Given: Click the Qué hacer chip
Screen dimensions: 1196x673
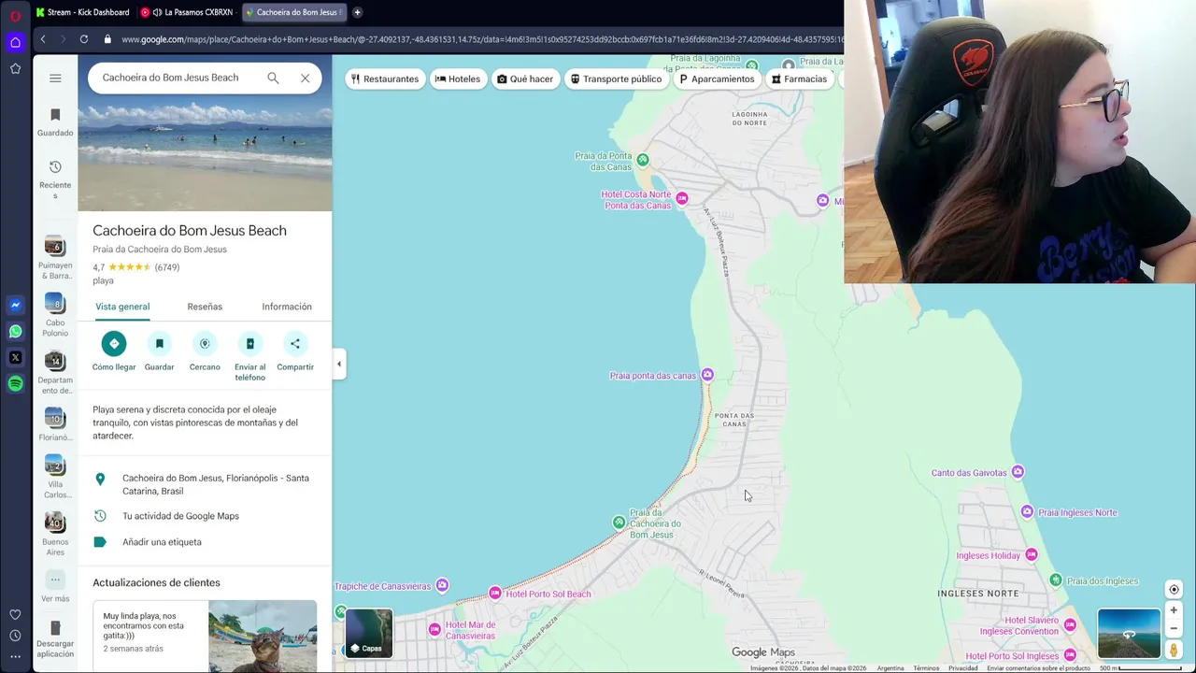Looking at the screenshot, I should click(525, 79).
